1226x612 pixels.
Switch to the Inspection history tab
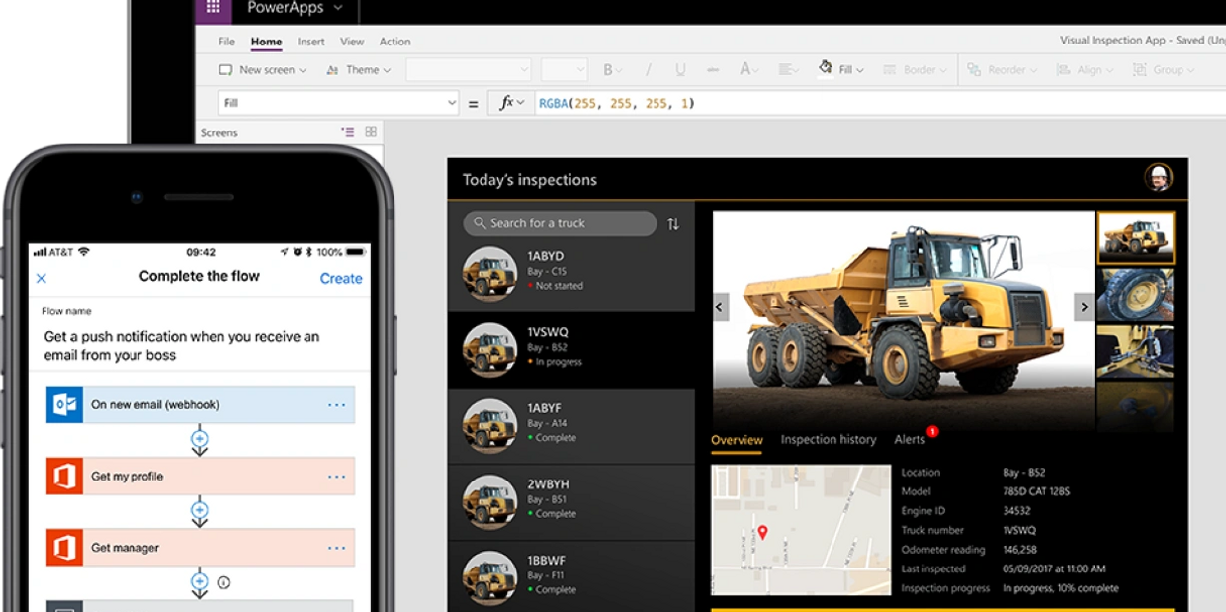coord(829,440)
